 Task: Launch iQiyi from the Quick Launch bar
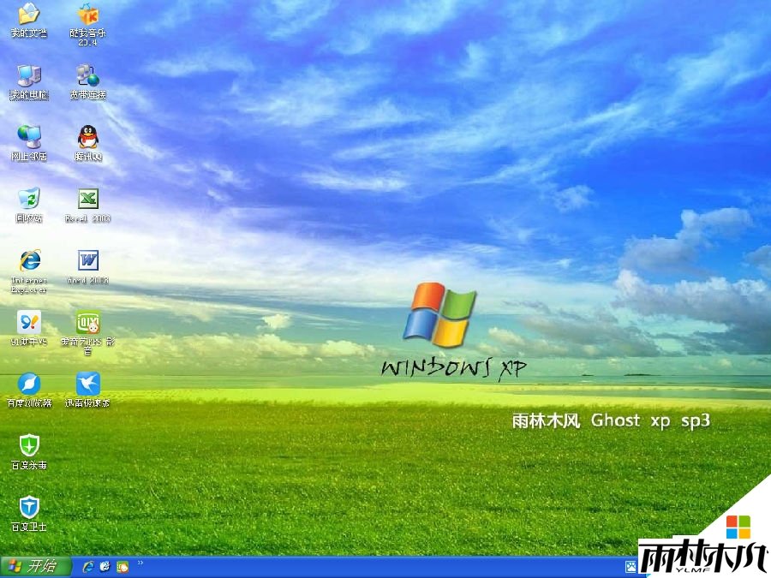123,567
